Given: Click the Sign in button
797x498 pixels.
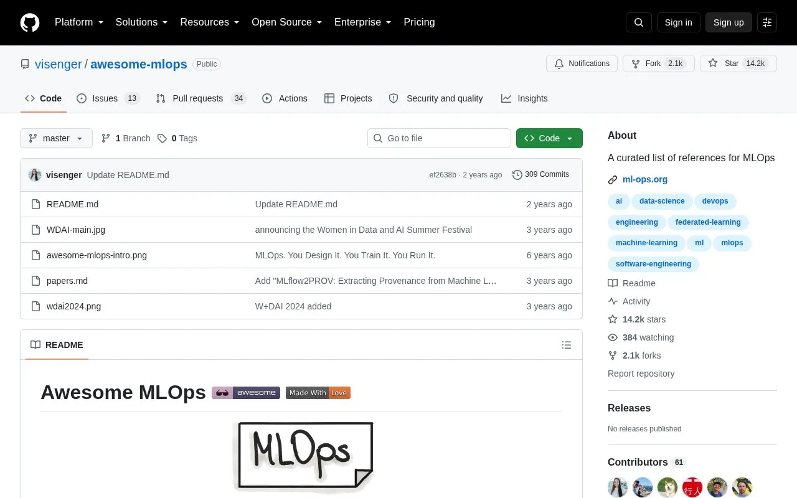Looking at the screenshot, I should point(678,22).
